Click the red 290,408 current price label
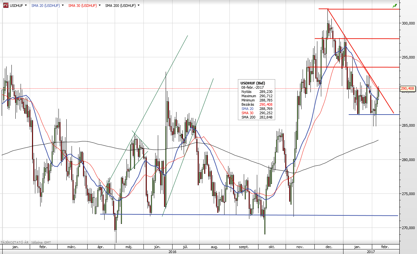Image resolution: width=417 pixels, height=254 pixels. point(407,88)
